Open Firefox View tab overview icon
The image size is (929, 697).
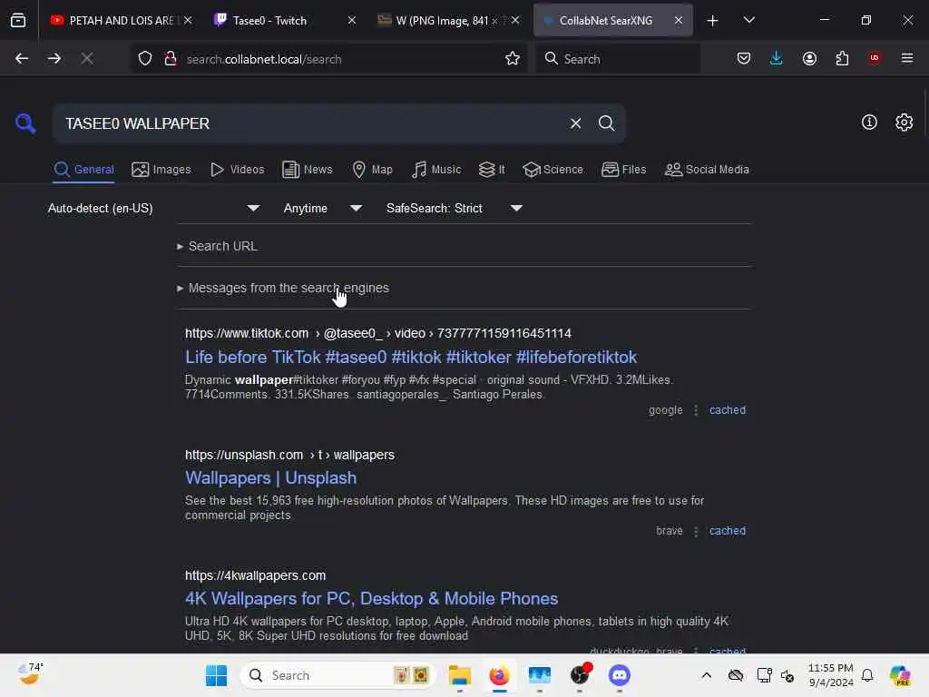pyautogui.click(x=18, y=20)
